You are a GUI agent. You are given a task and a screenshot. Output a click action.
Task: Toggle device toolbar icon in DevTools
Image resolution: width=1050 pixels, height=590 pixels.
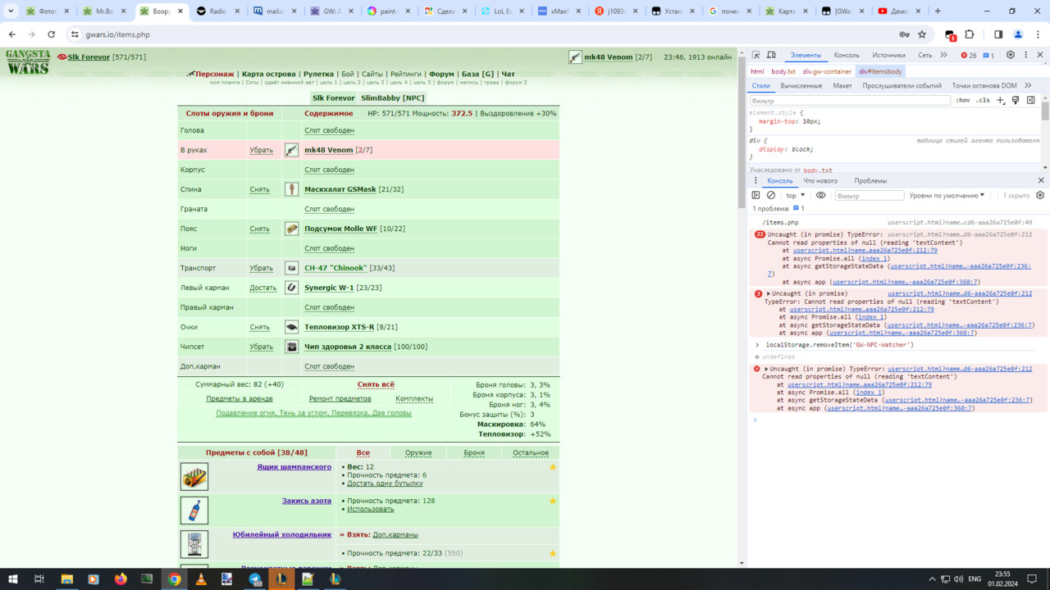click(x=771, y=55)
